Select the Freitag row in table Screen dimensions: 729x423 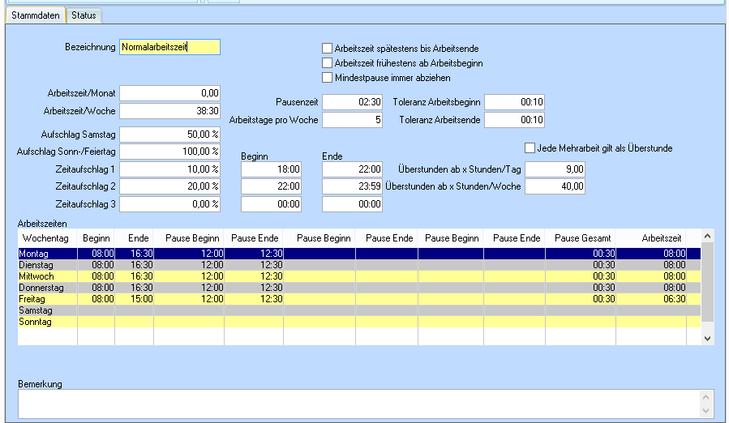pos(47,299)
